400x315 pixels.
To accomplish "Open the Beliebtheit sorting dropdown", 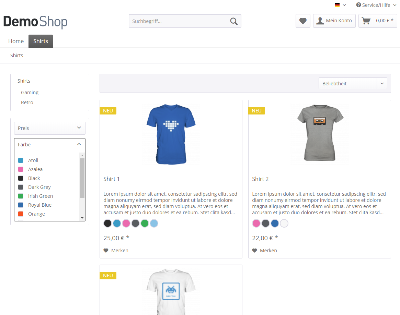I will 353,84.
